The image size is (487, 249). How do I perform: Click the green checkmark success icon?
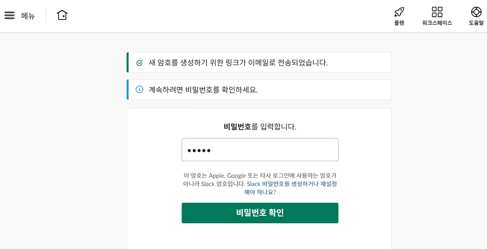[139, 63]
